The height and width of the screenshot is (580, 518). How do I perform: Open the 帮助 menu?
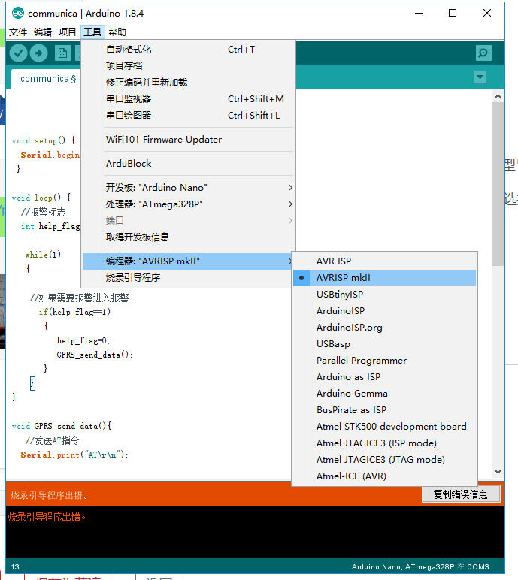[117, 32]
